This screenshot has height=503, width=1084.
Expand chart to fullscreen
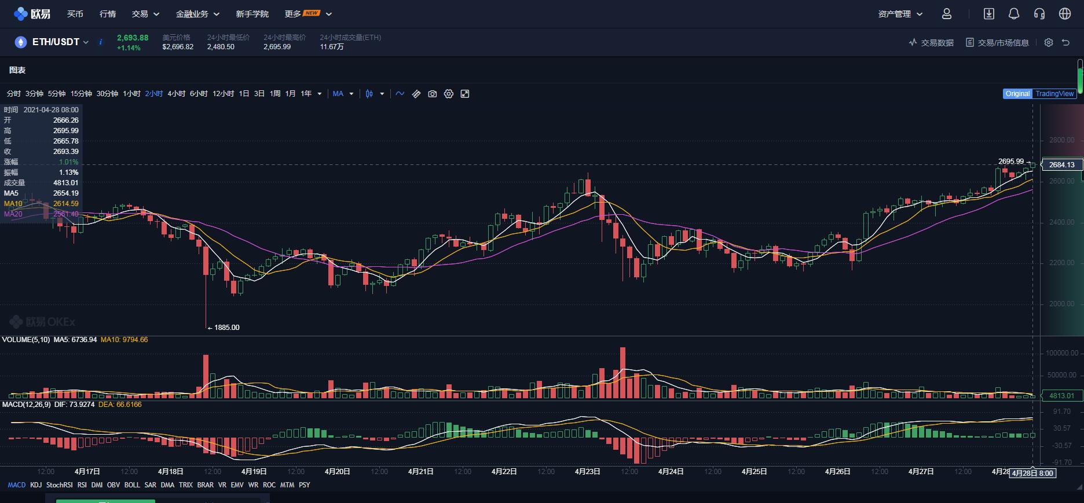click(464, 94)
